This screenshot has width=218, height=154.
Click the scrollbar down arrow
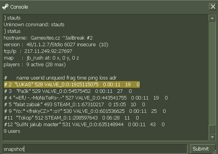(212, 137)
